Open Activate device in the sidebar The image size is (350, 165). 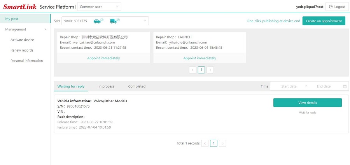coord(22,40)
